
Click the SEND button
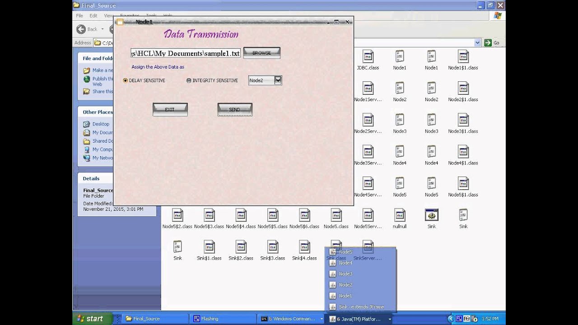pyautogui.click(x=235, y=109)
